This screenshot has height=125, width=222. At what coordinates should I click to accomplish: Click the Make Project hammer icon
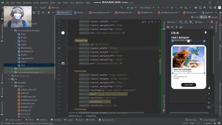122,8
